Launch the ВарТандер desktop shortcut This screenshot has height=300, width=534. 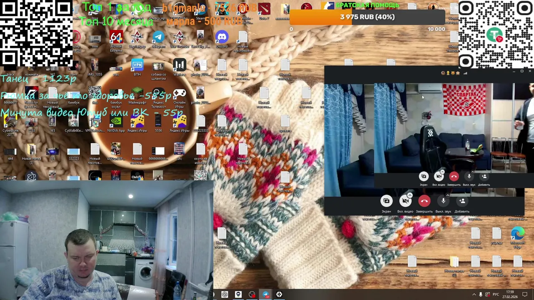[137, 39]
